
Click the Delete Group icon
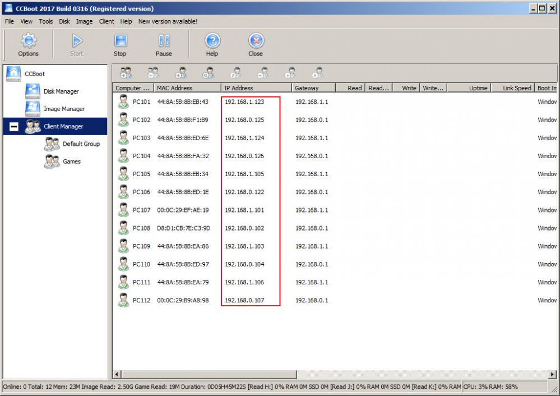(153, 73)
